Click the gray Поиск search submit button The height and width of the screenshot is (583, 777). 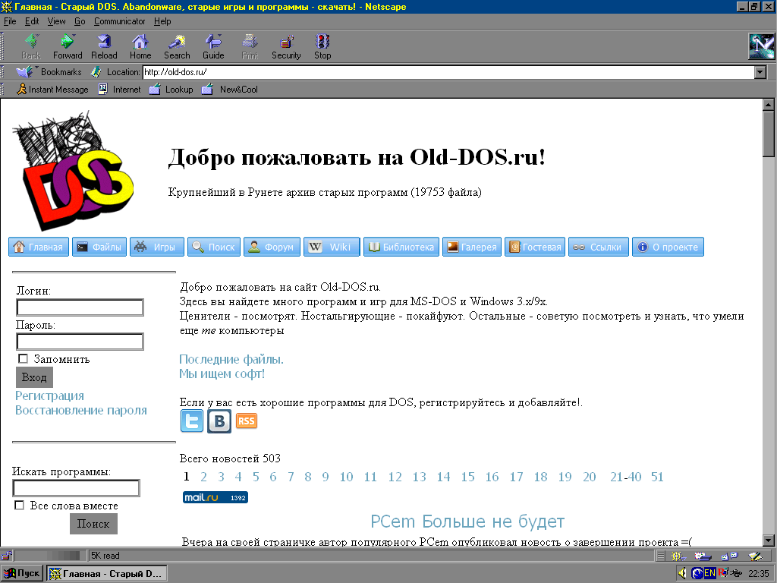click(x=93, y=524)
